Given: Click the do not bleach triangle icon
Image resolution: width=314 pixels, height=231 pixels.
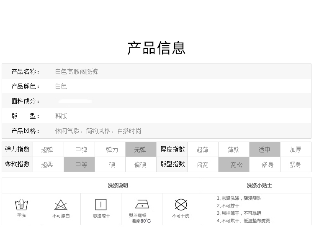Looking at the screenshot, I should [61, 205].
